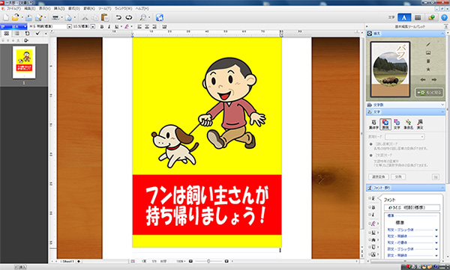Image resolution: width=450 pixels, height=270 pixels.
Task: Click the button left of 文例 in 文字 palette
Action: click(x=378, y=177)
